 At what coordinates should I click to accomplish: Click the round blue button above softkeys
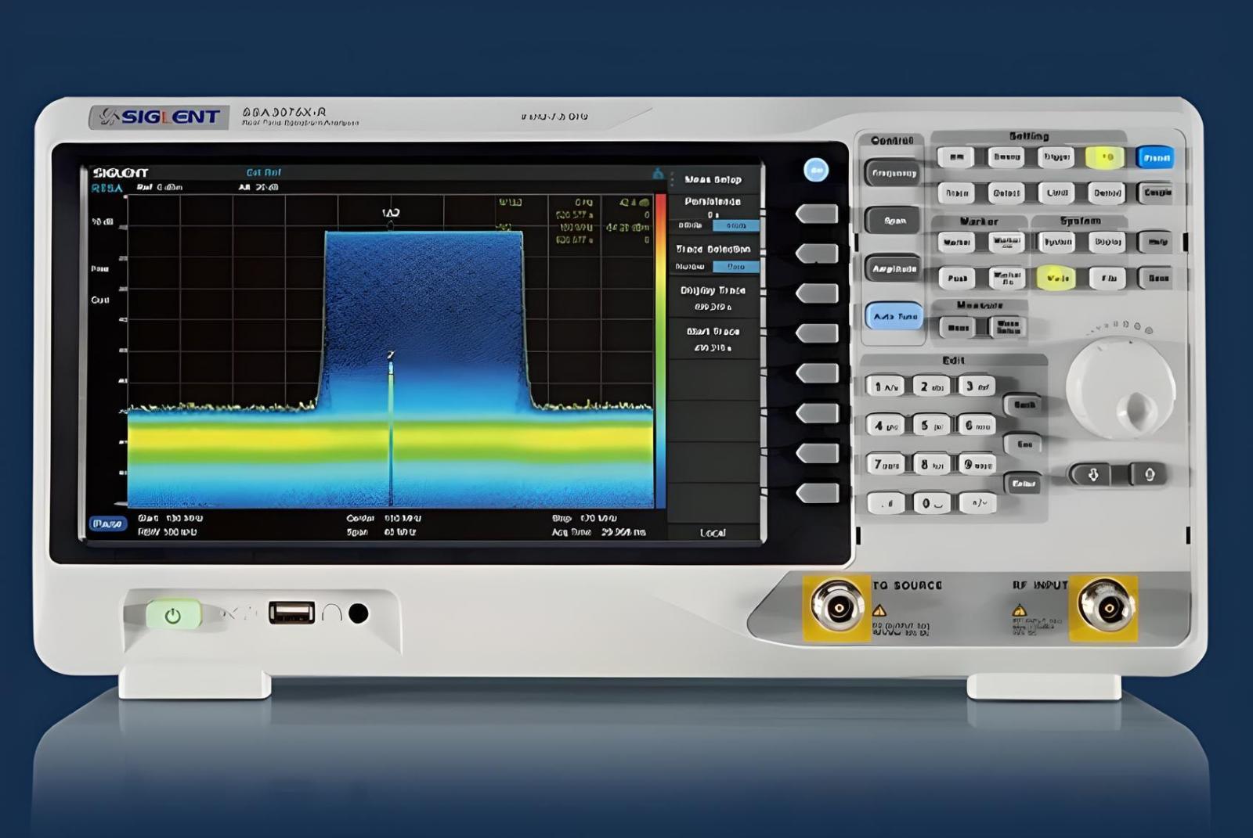pyautogui.click(x=815, y=170)
